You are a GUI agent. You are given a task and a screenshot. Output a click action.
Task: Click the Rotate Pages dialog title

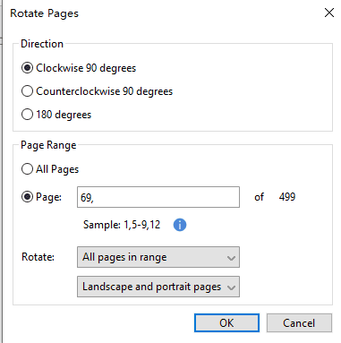click(x=44, y=13)
